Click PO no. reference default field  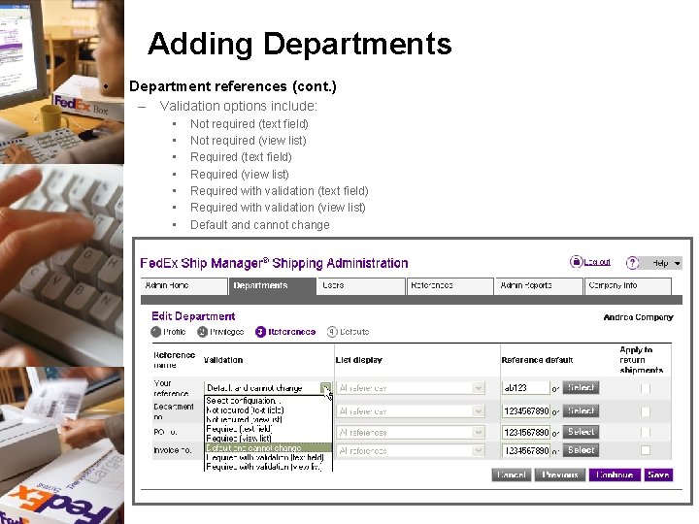(526, 432)
